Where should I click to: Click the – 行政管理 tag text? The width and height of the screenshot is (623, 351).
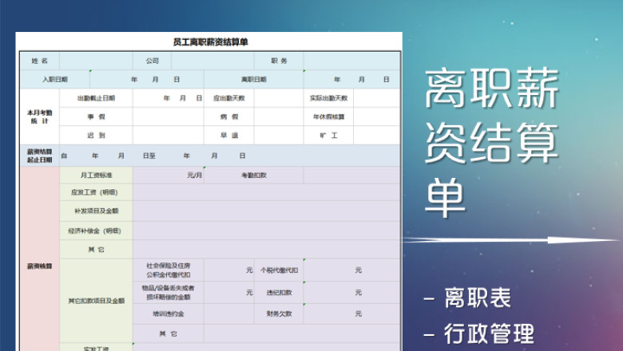tap(479, 333)
